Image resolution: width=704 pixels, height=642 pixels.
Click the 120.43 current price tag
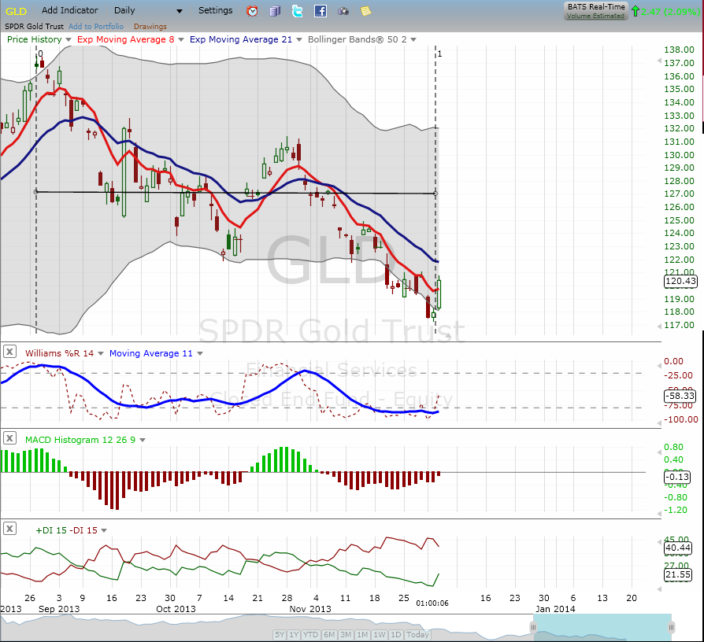click(680, 282)
